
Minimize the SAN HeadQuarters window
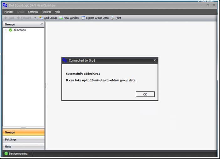pos(202,5)
